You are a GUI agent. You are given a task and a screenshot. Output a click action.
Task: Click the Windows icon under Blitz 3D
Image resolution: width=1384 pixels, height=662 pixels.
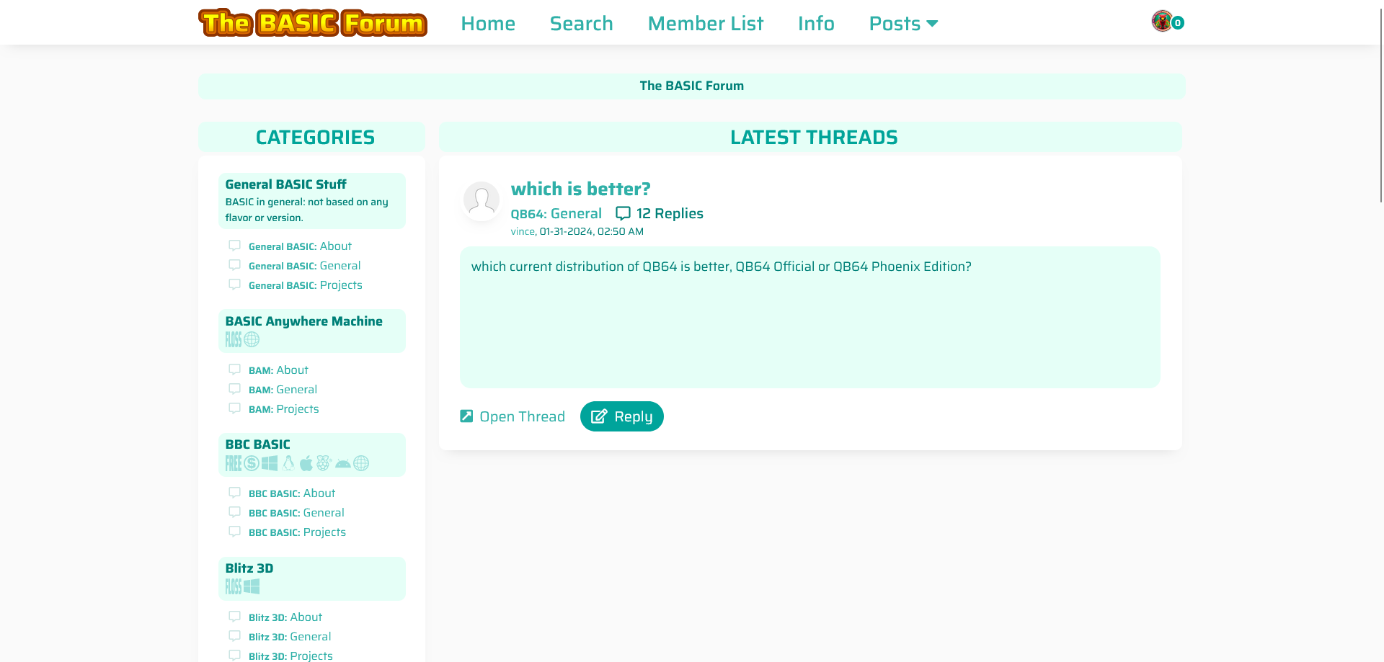point(252,586)
